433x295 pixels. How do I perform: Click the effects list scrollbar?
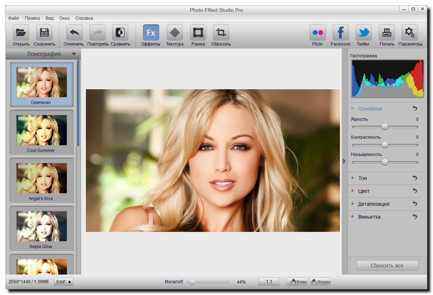tap(79, 103)
